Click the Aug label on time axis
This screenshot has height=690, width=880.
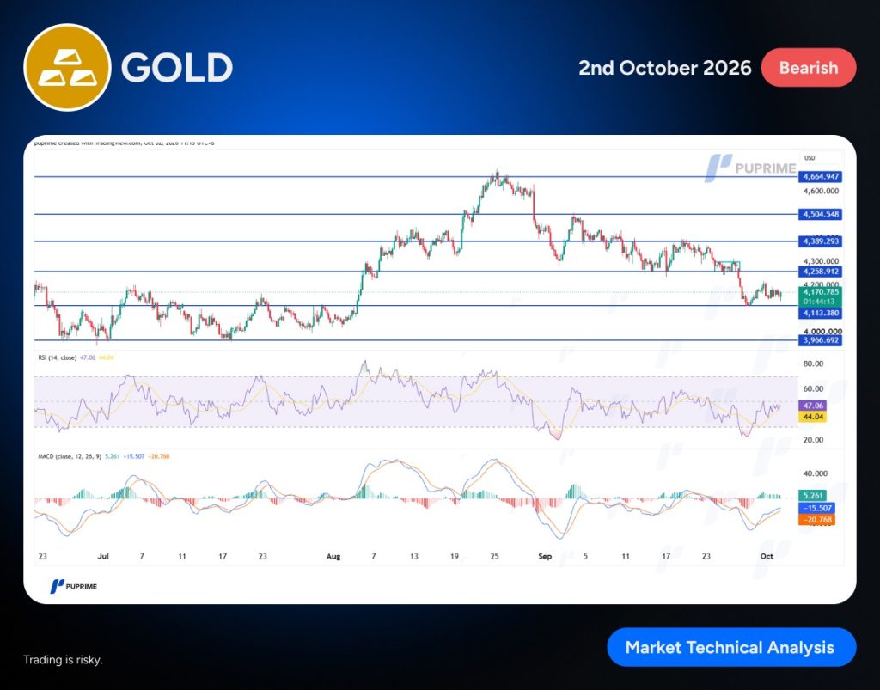333,557
